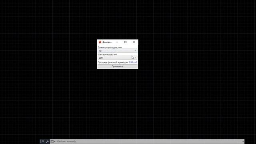
Task: Click the Диаметр арматуры, мм label
Action: tap(110, 47)
